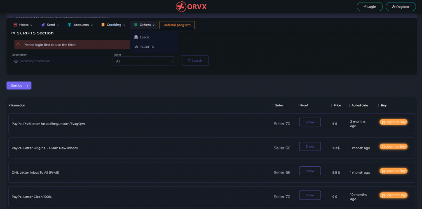Click the Login button in header
The image size is (422, 209).
370,7
